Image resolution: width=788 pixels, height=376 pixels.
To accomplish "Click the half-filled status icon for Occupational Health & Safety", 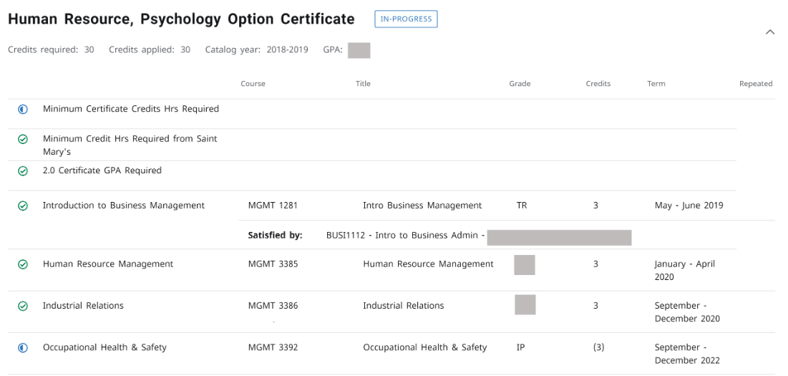I will click(x=23, y=348).
